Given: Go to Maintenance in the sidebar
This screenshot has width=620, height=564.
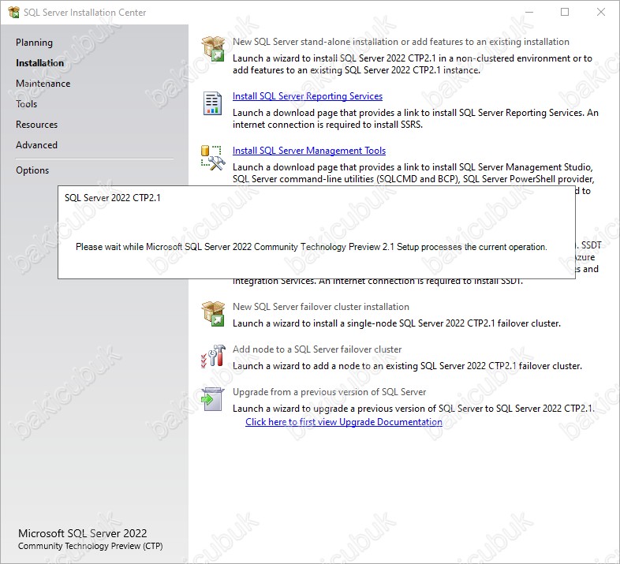Looking at the screenshot, I should (x=43, y=84).
